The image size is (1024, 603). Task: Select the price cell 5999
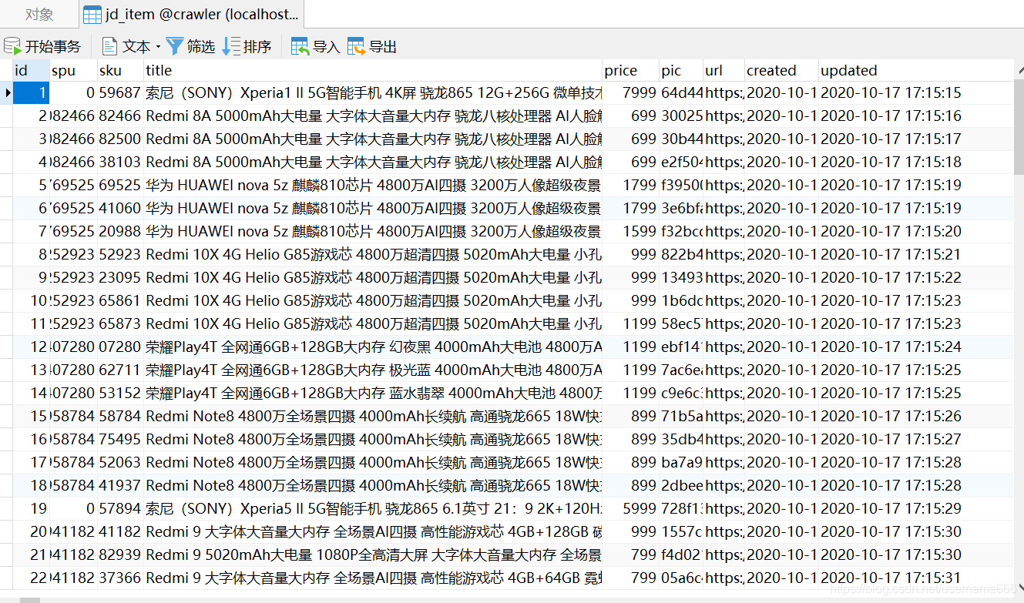[x=630, y=509]
